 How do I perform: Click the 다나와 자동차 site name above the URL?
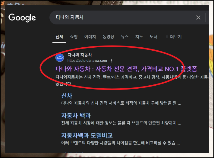[x=80, y=55]
